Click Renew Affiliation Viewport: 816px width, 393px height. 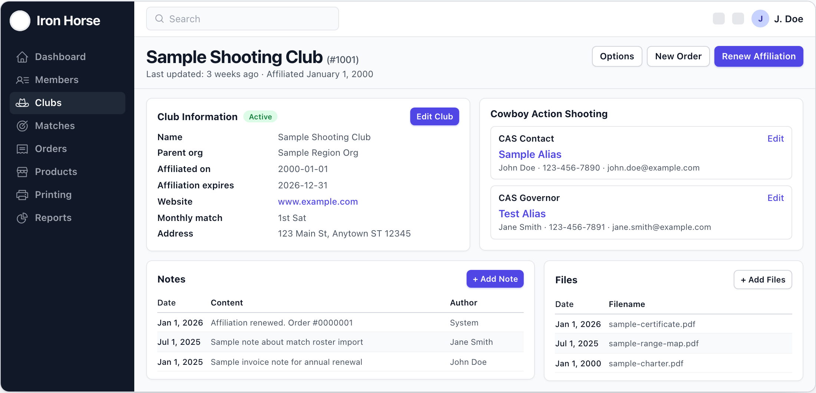click(x=759, y=56)
